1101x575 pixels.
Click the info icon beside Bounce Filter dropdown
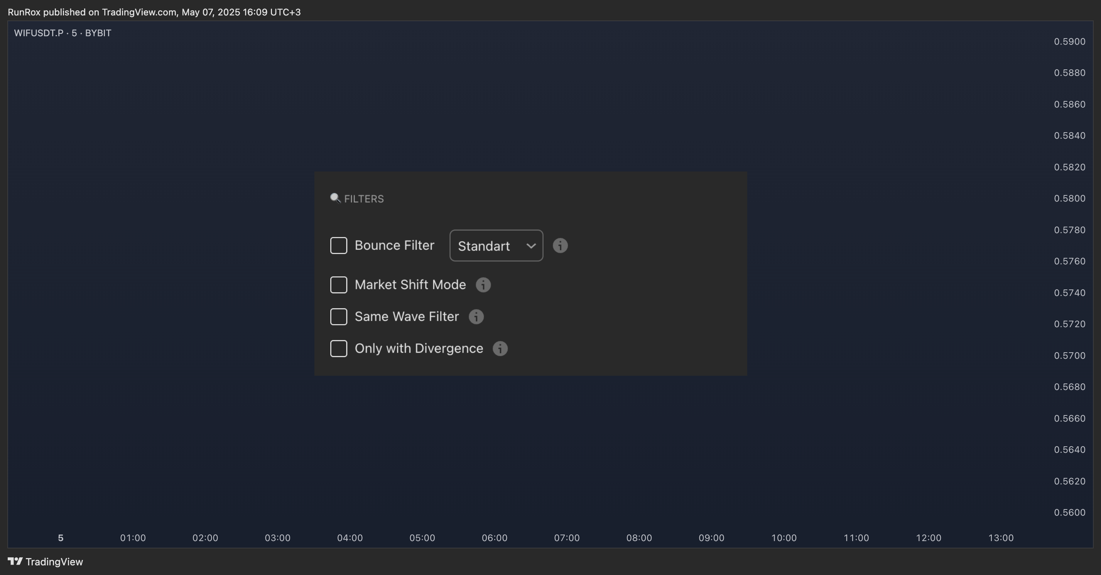point(560,245)
